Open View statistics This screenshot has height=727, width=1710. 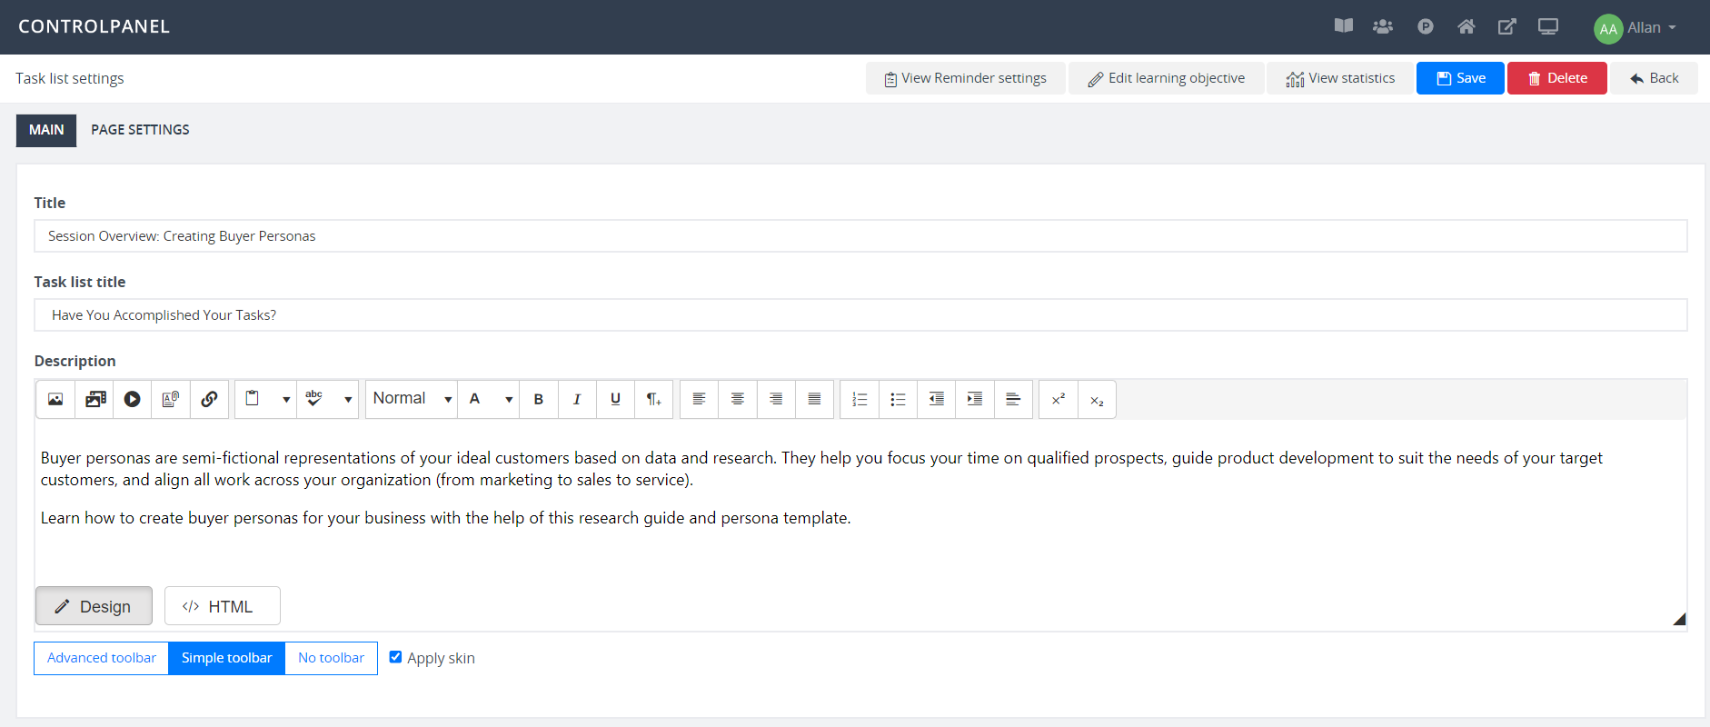pyautogui.click(x=1340, y=78)
